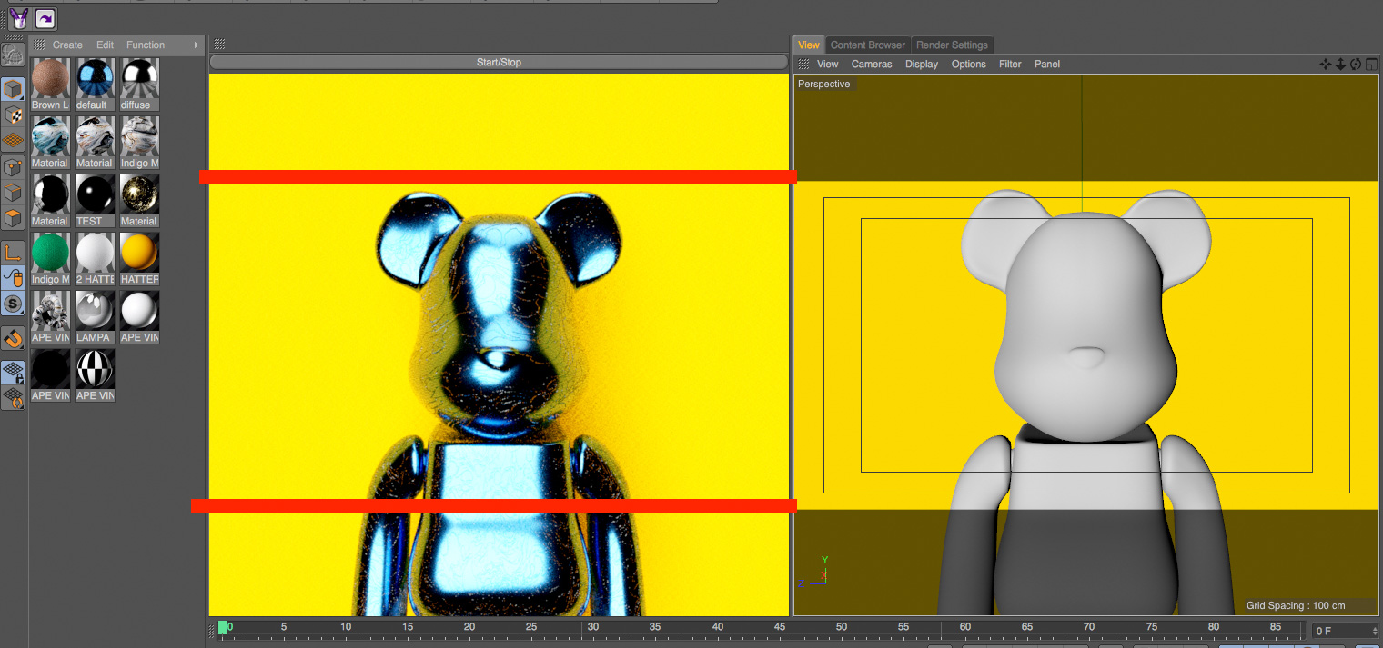Click the Grid Spacing : 100 cm text
This screenshot has width=1383, height=648.
point(1296,605)
